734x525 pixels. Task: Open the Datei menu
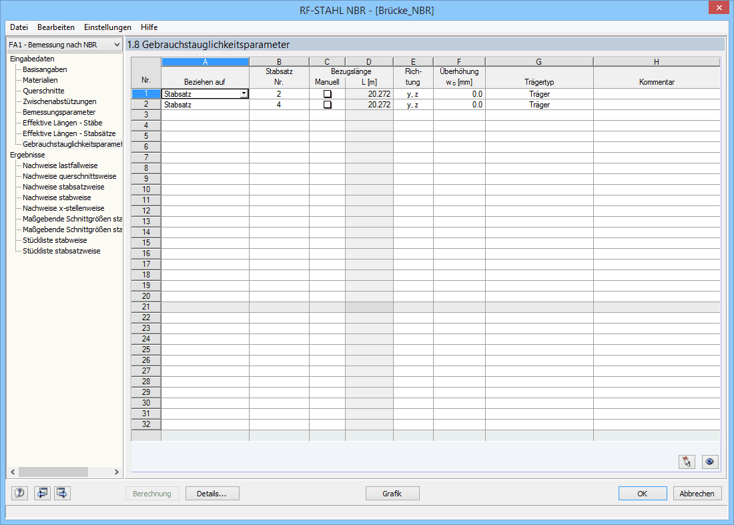tap(19, 27)
